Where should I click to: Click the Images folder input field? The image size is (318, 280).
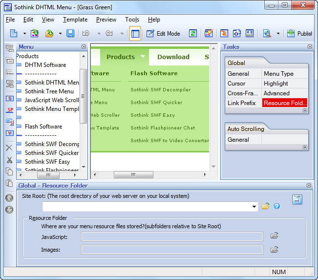point(172,250)
